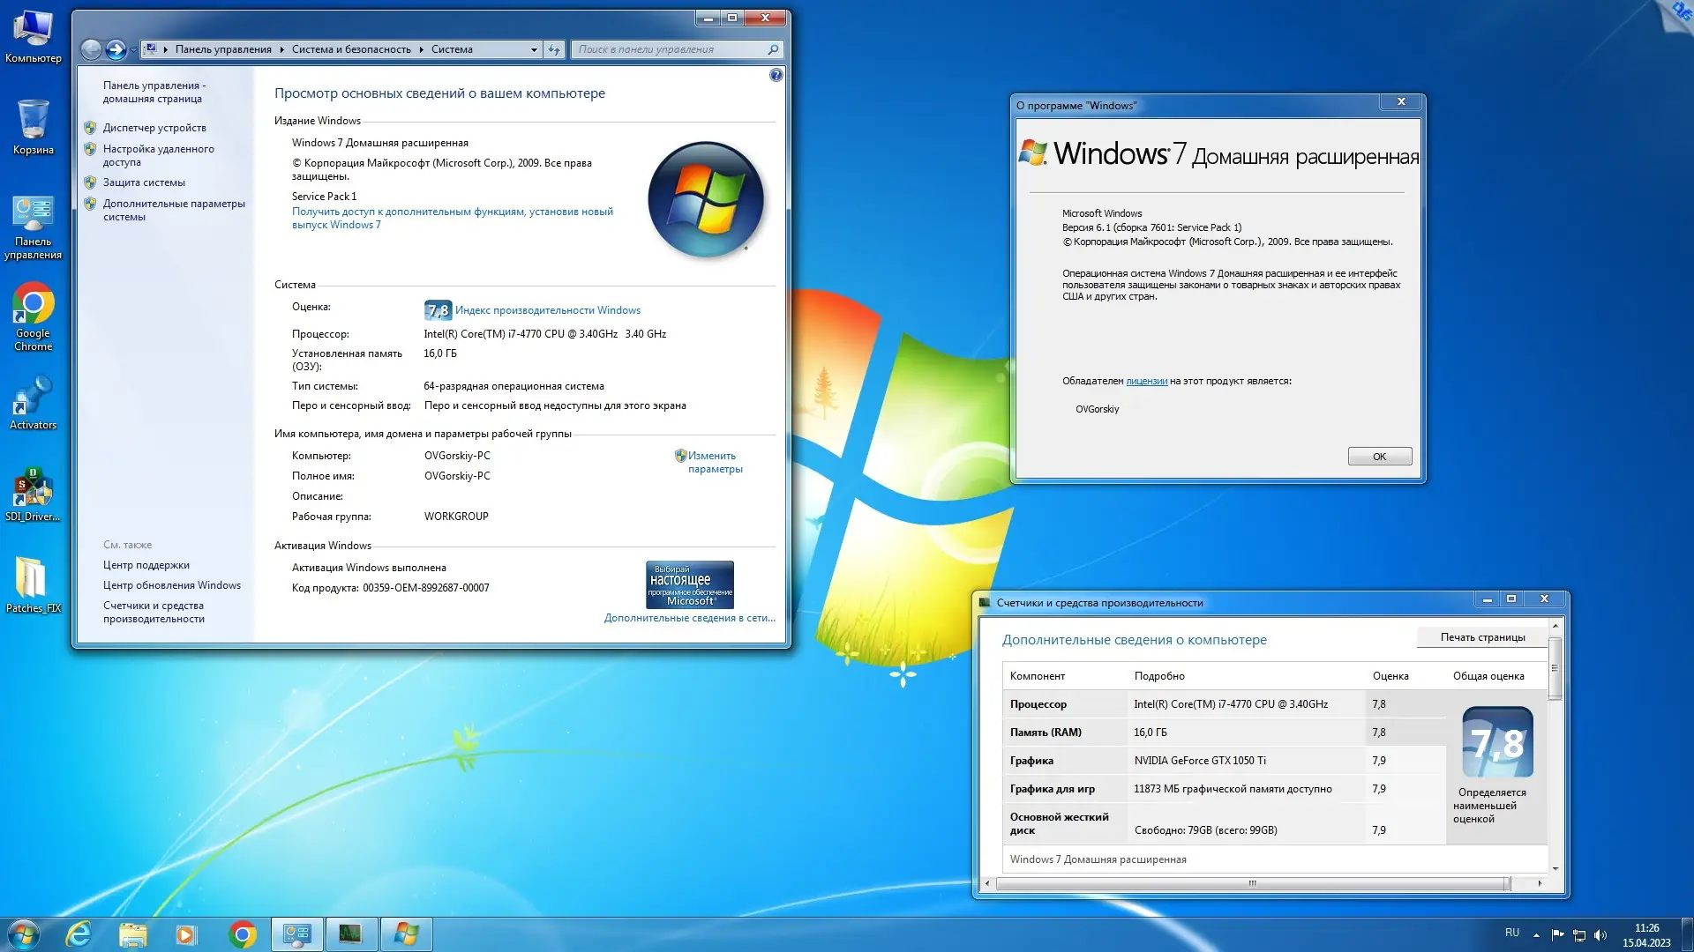The image size is (1694, 952).
Task: Click the Печать страницы button
Action: [x=1482, y=637]
